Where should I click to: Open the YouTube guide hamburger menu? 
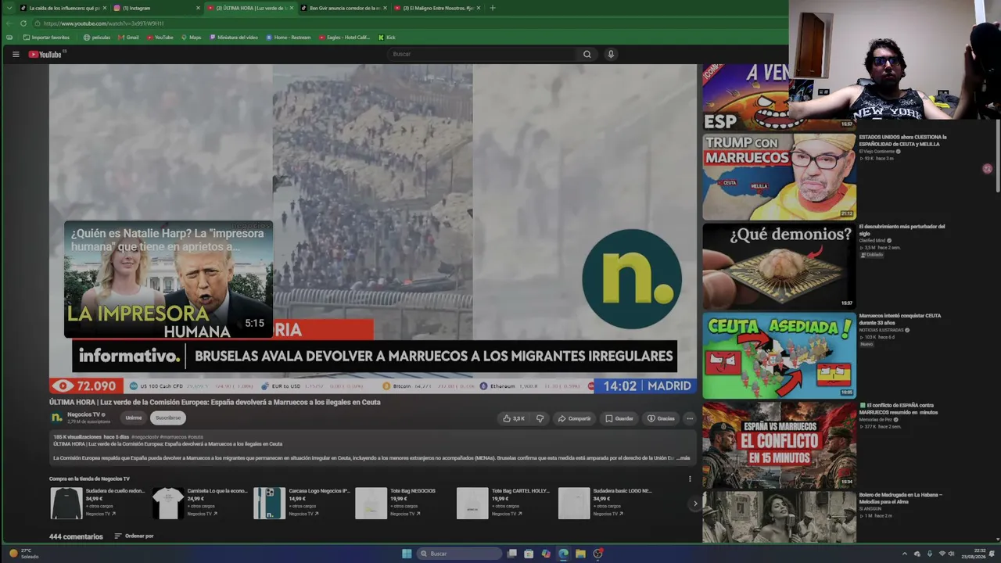[16, 54]
